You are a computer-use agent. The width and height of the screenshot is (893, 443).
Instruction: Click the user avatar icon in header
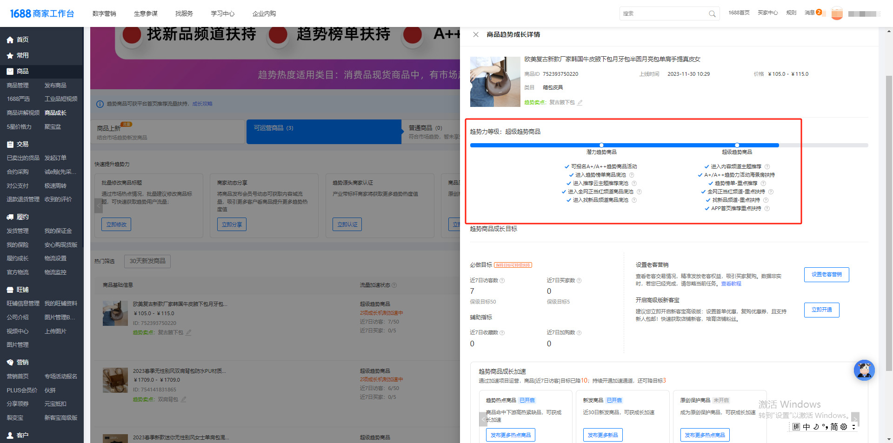click(x=837, y=13)
